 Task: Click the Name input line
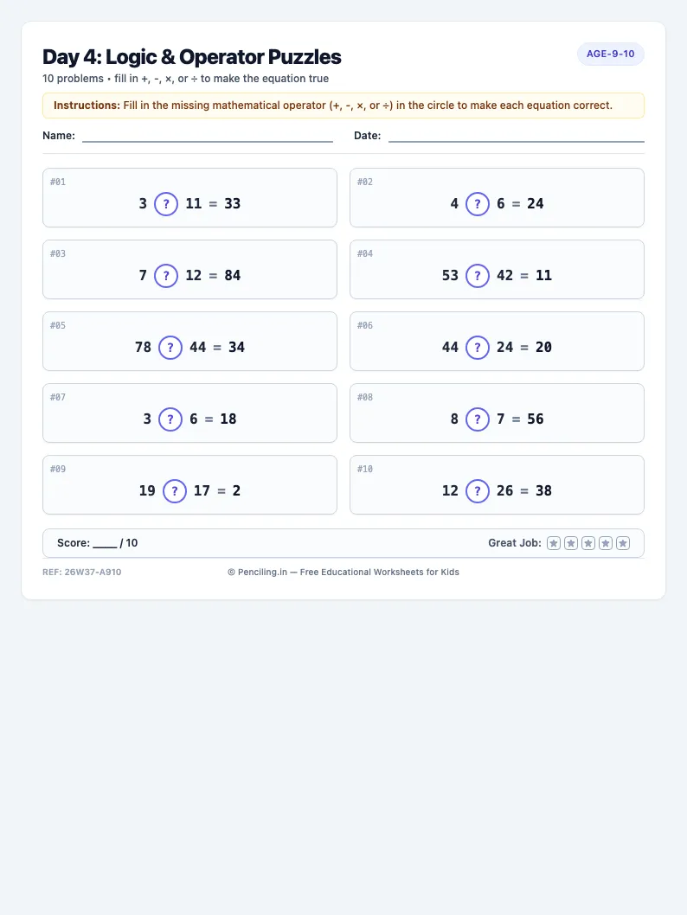[x=207, y=137]
